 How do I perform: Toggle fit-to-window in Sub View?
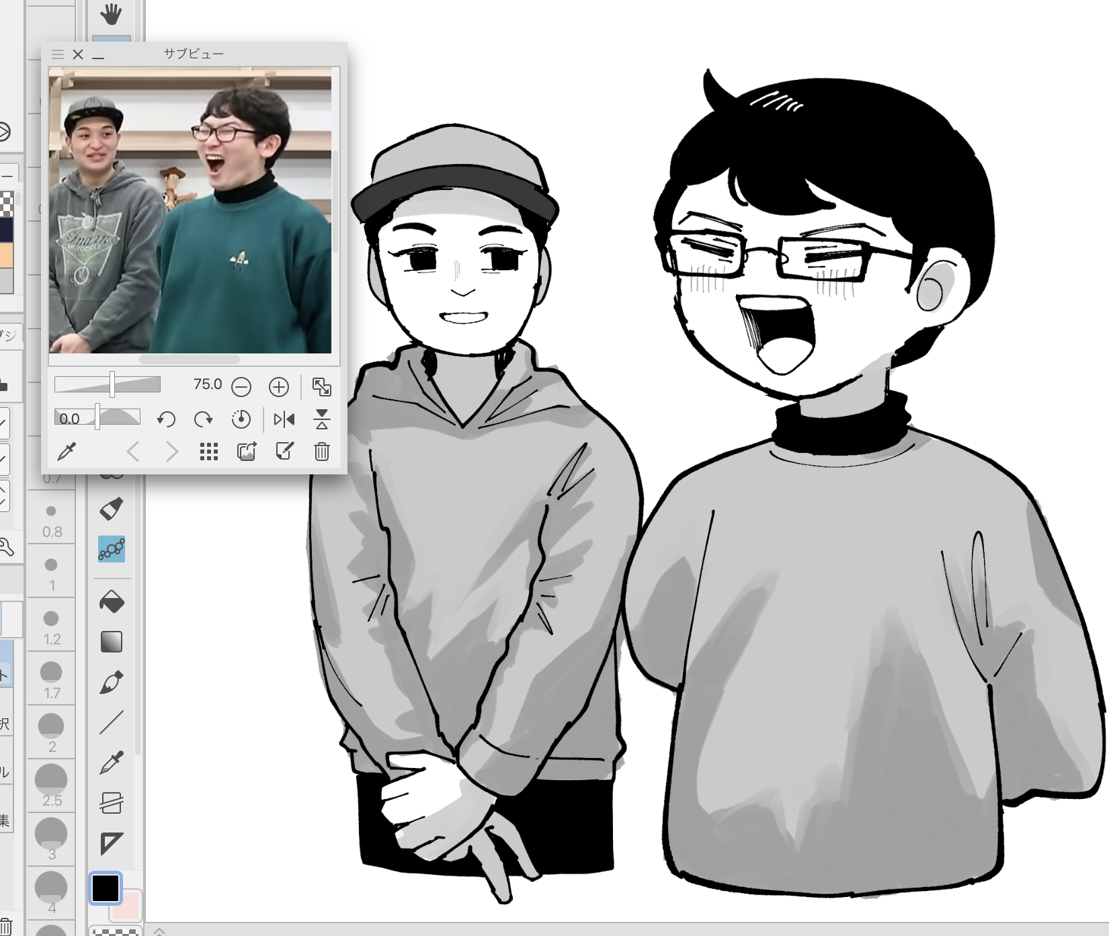coord(322,386)
